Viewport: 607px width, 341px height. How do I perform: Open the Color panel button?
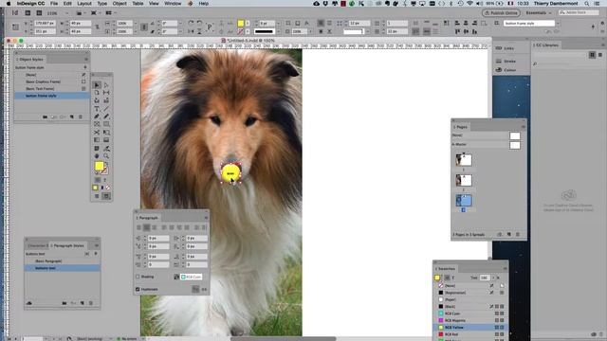506,70
